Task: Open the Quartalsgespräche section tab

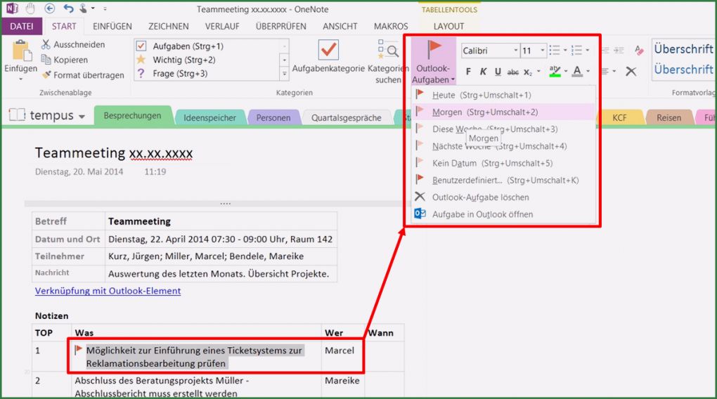Action: tap(346, 117)
